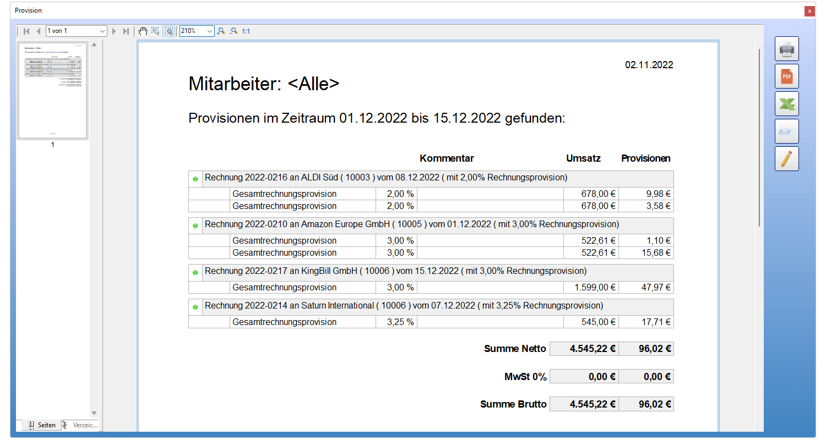Click the 'Provisionen' column header
The image size is (826, 440).
646,158
